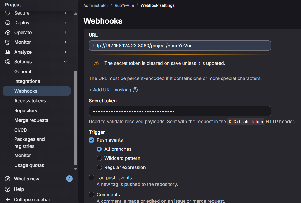Click the Analyze chart icon
The image size is (301, 203).
click(8, 52)
